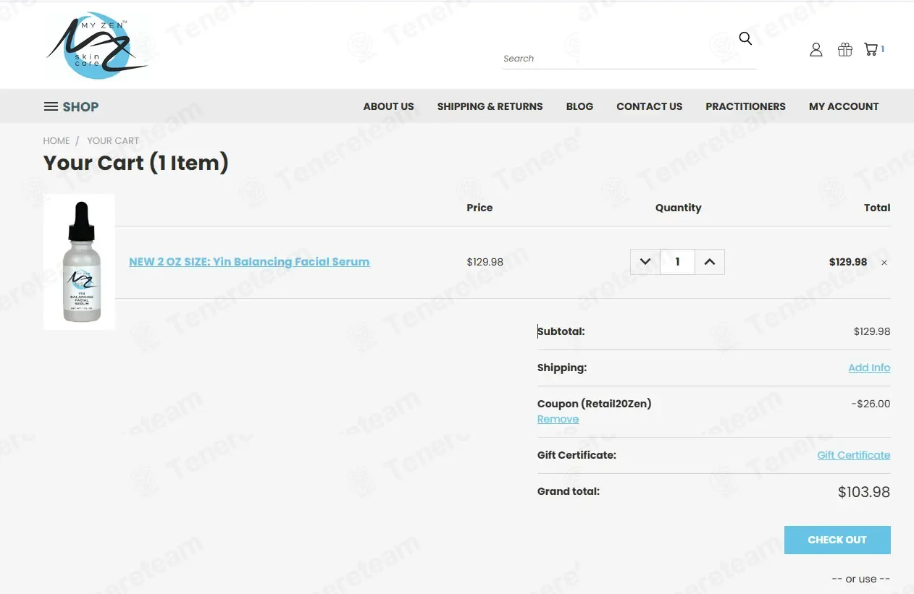This screenshot has width=914, height=594.
Task: Click the Gift Certificate link in totals
Action: (x=854, y=455)
